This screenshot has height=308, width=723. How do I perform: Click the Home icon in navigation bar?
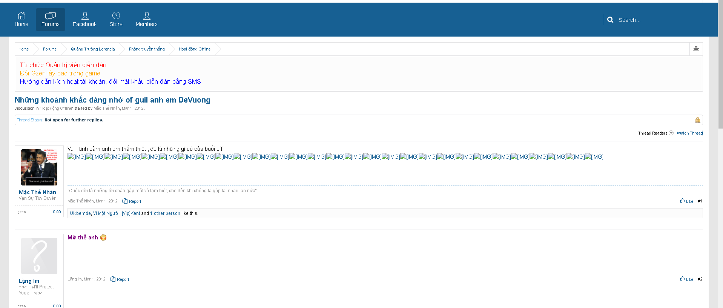coord(21,16)
